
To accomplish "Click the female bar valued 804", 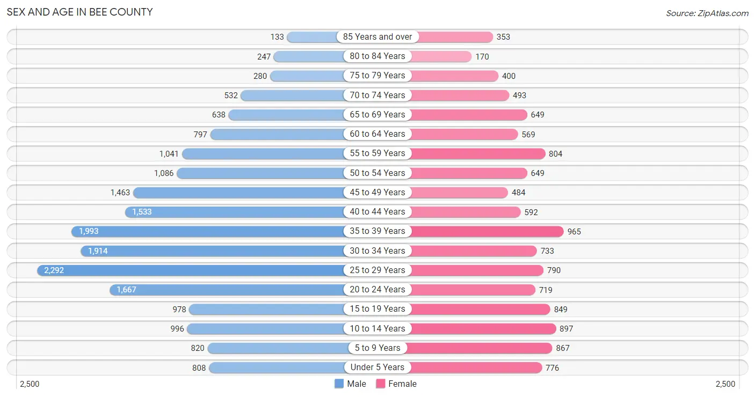I will click(478, 153).
